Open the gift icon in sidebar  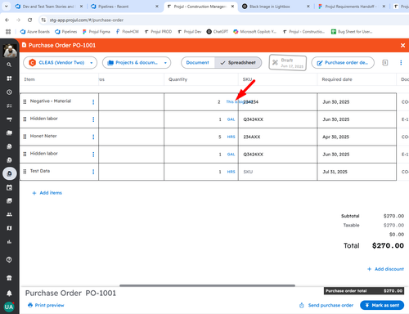pos(9,278)
